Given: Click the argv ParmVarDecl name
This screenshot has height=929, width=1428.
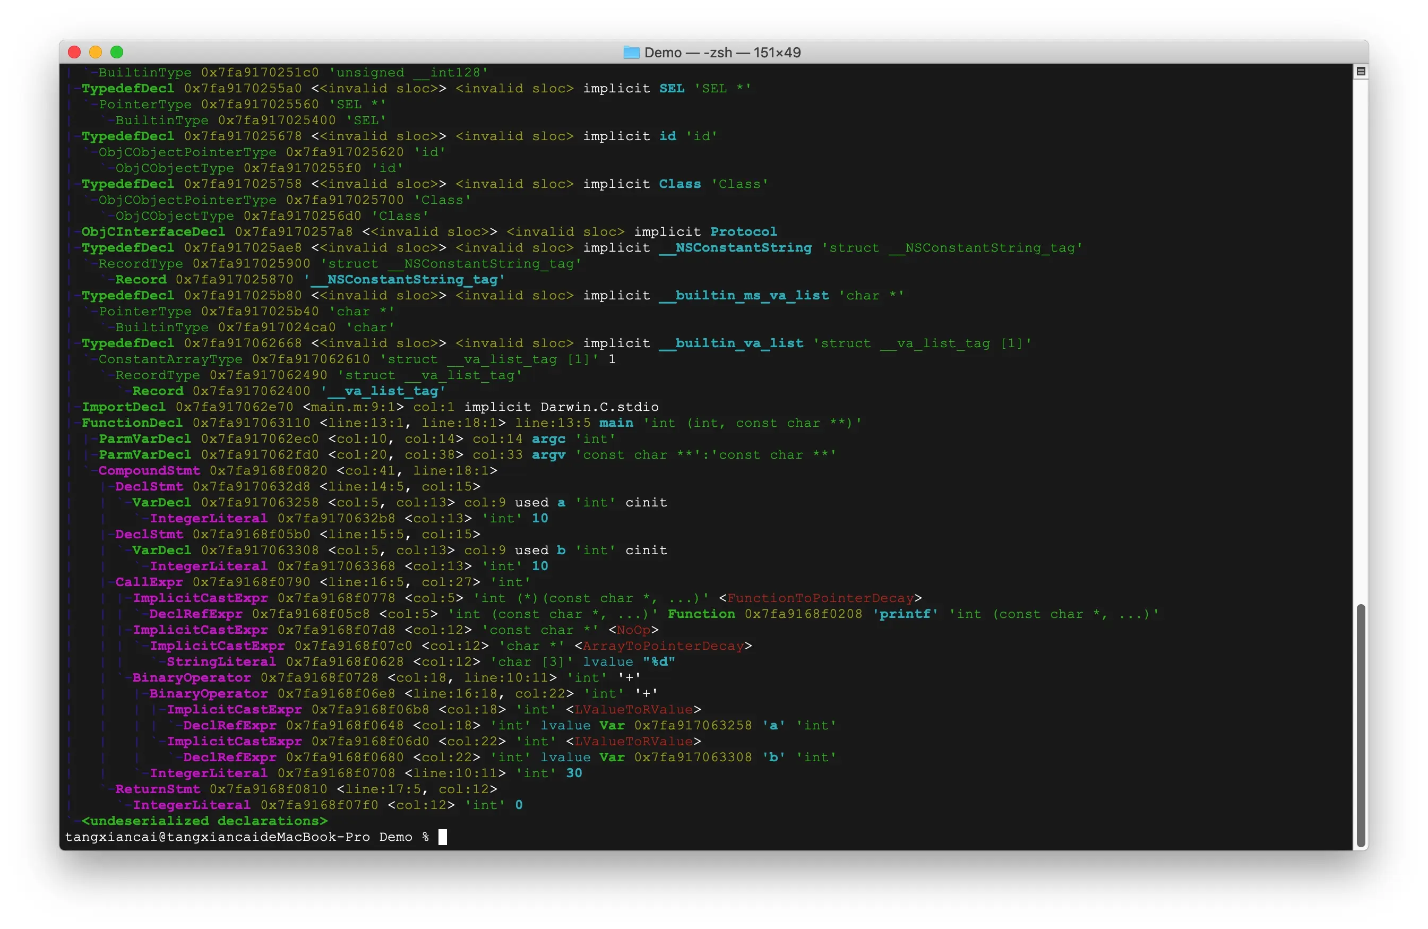Looking at the screenshot, I should point(548,455).
